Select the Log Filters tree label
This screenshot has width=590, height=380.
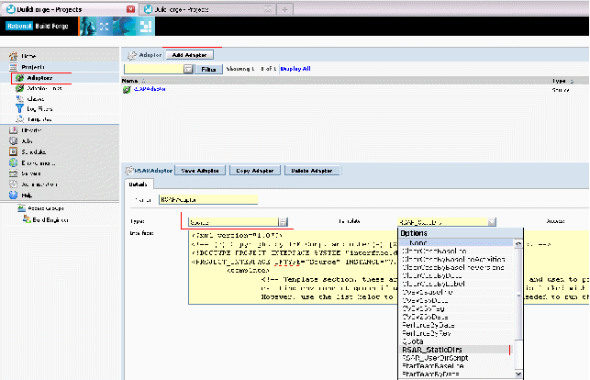click(39, 109)
